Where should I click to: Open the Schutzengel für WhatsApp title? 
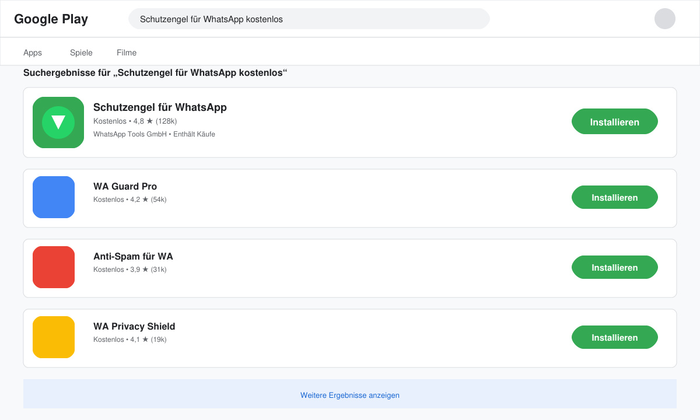point(160,107)
